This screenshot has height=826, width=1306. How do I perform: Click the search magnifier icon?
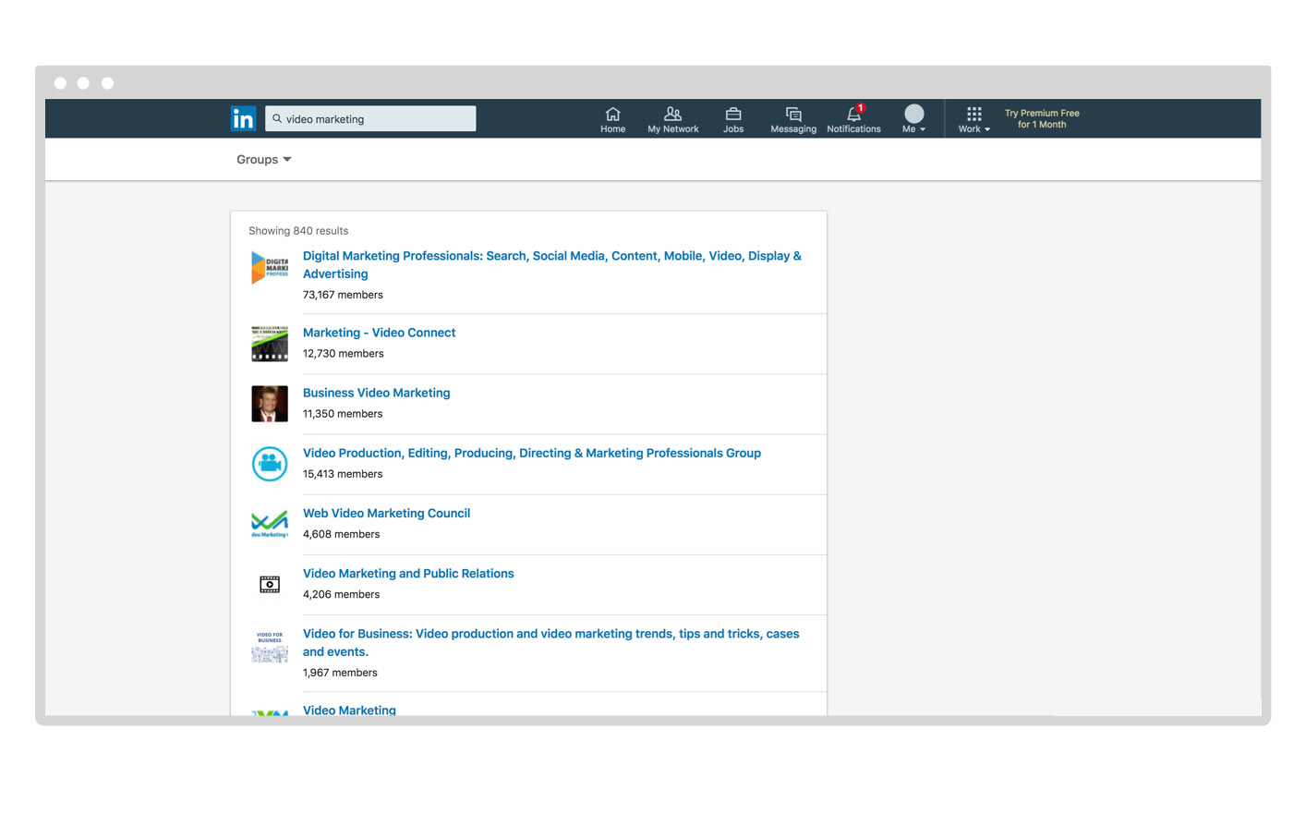(x=277, y=119)
